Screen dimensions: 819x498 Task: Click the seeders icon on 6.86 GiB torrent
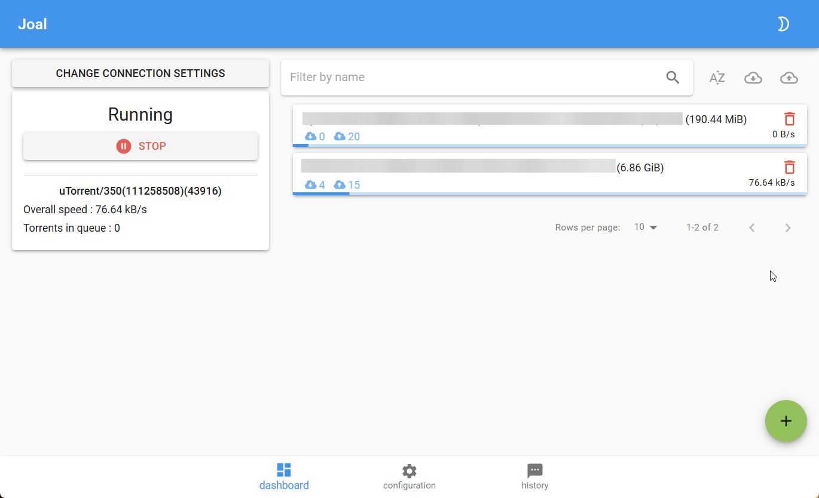pos(340,185)
